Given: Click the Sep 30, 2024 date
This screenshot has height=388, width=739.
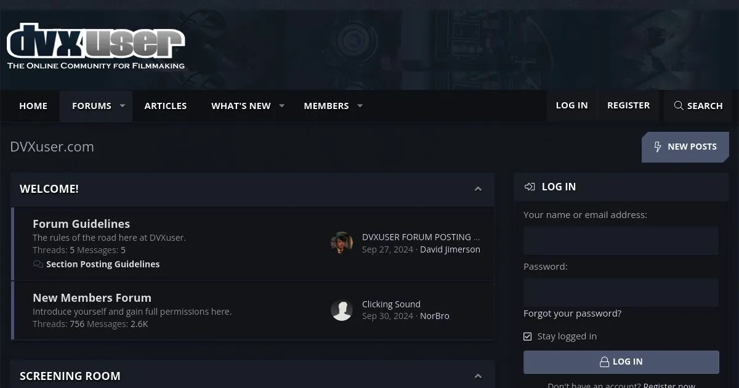Looking at the screenshot, I should point(387,316).
